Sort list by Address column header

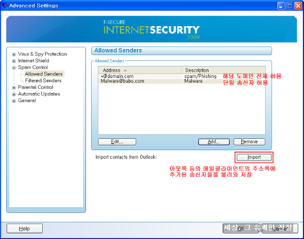pyautogui.click(x=140, y=70)
